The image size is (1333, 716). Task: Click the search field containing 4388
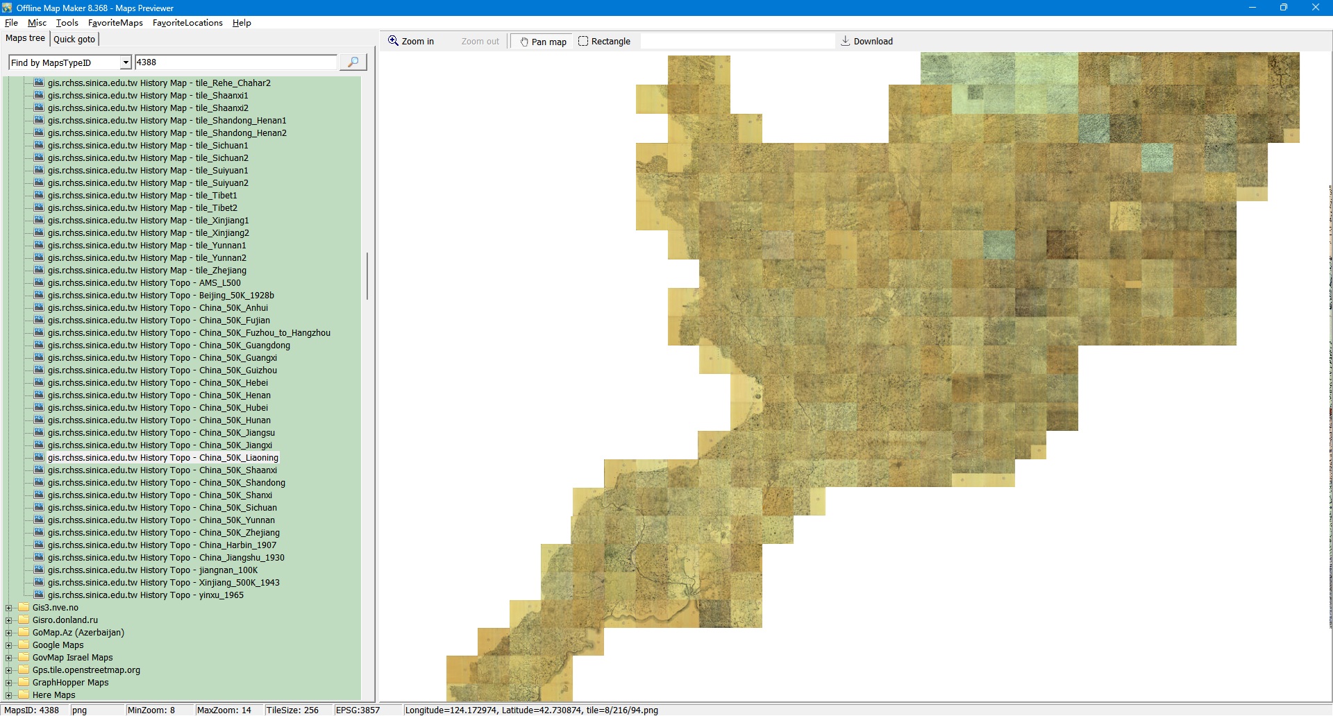(235, 62)
